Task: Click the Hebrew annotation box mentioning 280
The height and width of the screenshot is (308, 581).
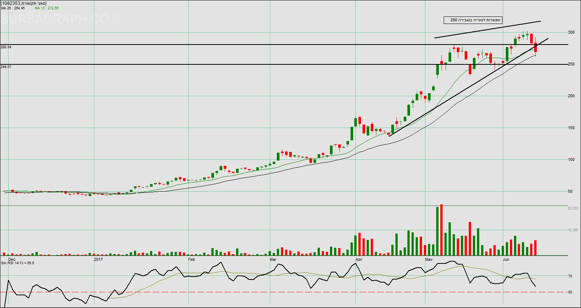Action: coord(473,20)
